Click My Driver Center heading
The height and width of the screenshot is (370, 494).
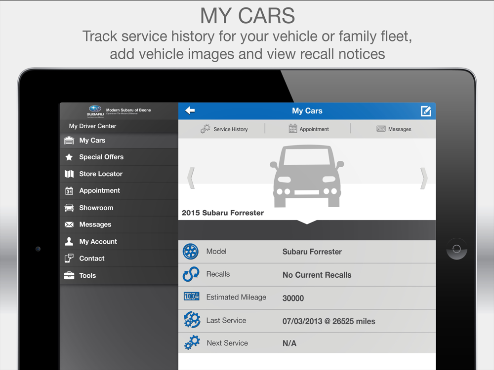tap(93, 126)
